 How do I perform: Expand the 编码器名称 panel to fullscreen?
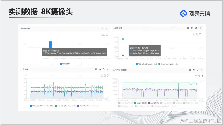click(x=107, y=28)
